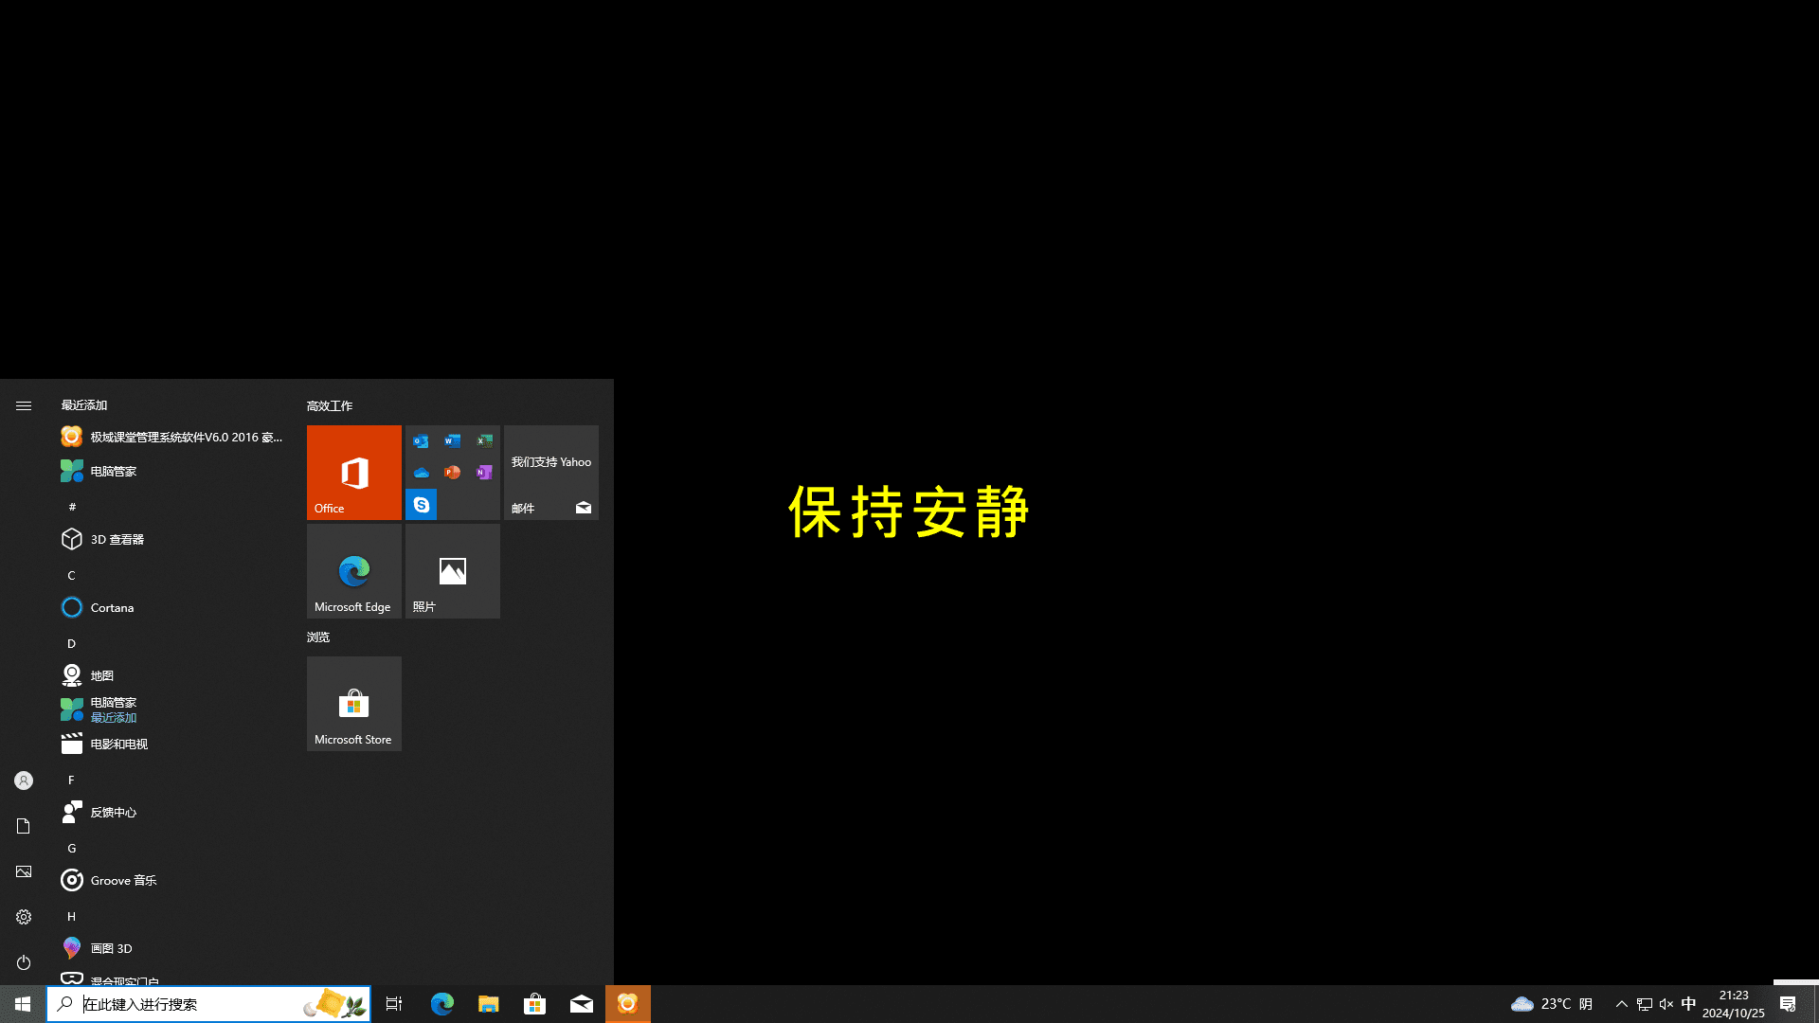Open Task View on the taskbar
Image resolution: width=1819 pixels, height=1023 pixels.
(394, 1004)
